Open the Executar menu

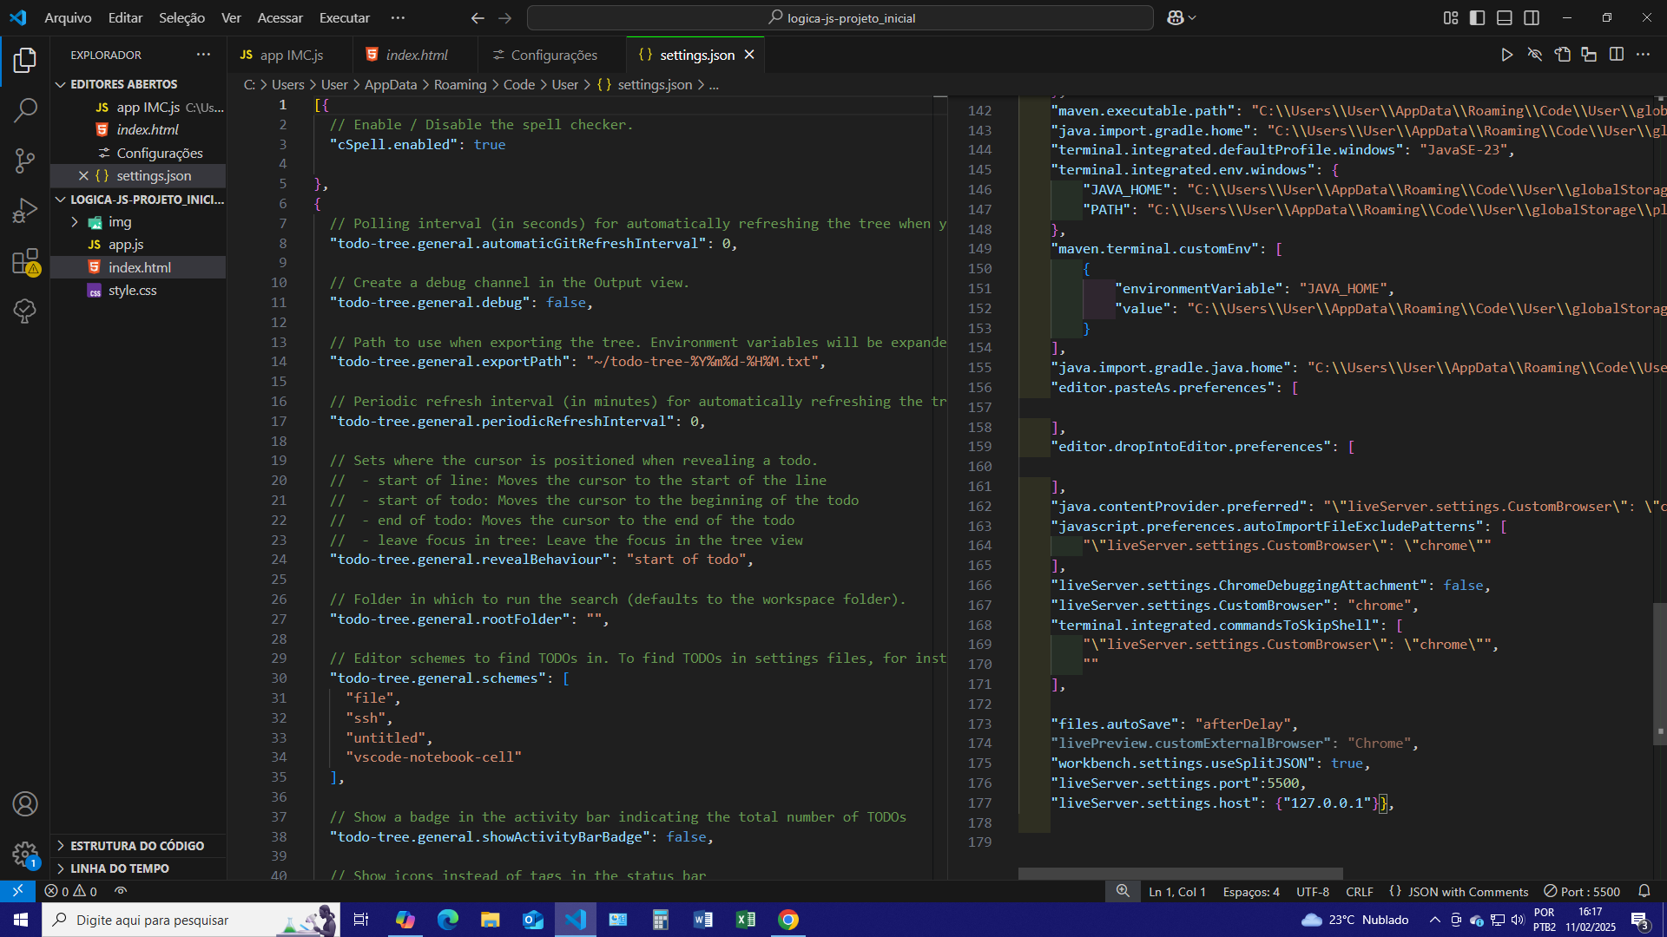[344, 17]
